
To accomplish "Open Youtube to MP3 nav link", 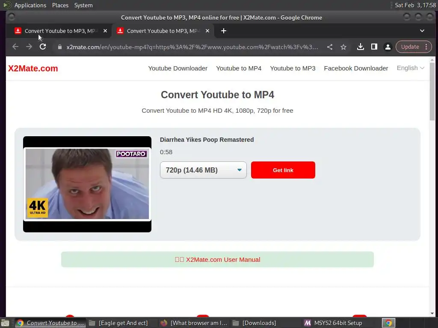I will [293, 68].
